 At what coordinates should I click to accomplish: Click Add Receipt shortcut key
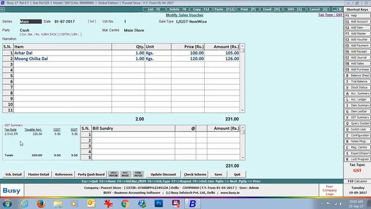pyautogui.click(x=357, y=52)
